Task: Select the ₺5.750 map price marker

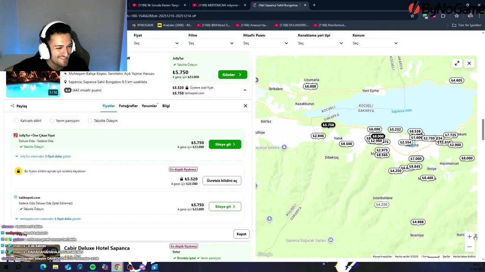Action: point(328,125)
